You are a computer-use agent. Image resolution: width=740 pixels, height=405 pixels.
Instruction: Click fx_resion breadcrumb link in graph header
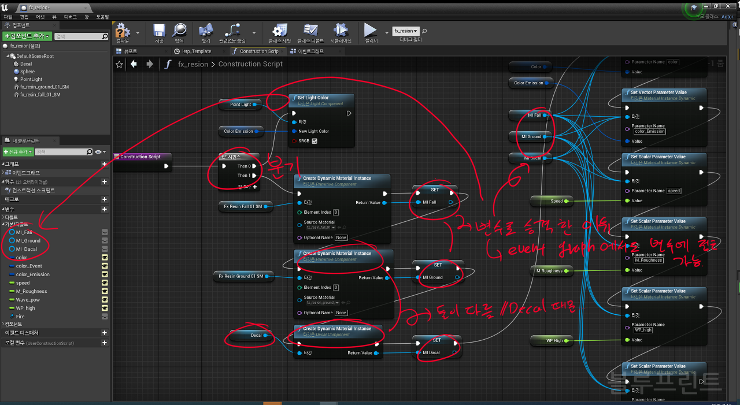click(x=193, y=64)
